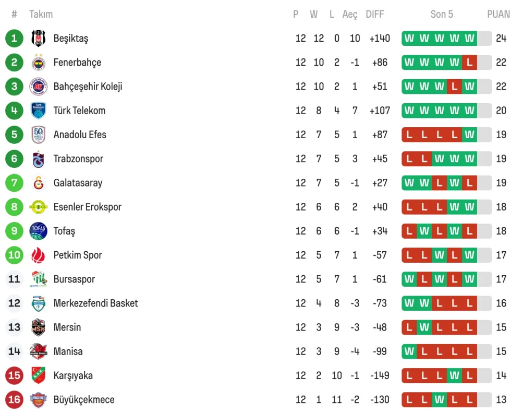
Task: Click the Trabzonspor club crest
Action: (x=39, y=159)
